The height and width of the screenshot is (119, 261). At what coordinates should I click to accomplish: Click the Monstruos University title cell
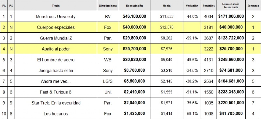coord(56,17)
